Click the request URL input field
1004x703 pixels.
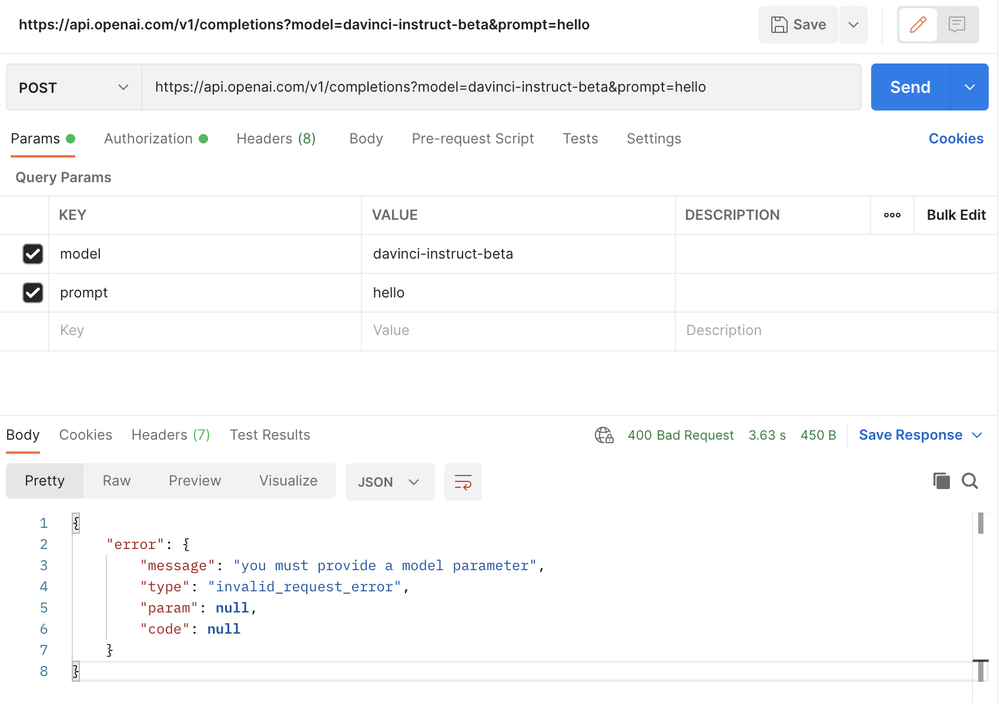point(501,87)
